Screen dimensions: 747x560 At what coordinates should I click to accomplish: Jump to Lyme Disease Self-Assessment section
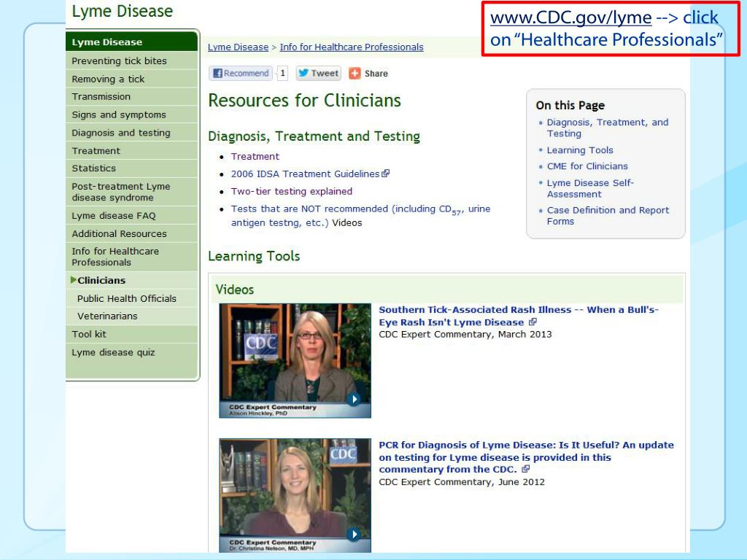(x=590, y=189)
